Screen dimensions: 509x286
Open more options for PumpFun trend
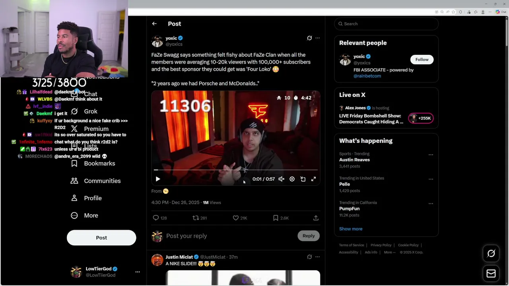(x=431, y=204)
